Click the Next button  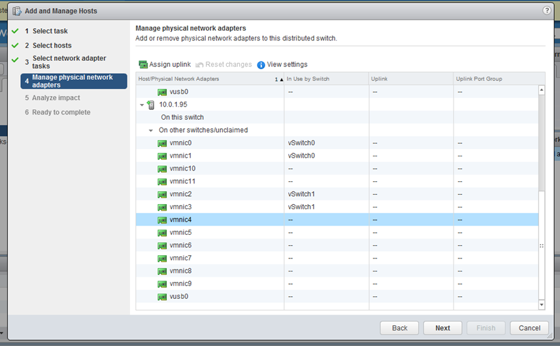[x=442, y=328]
